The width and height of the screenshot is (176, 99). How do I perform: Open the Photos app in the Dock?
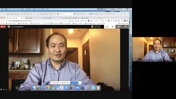click(x=48, y=88)
